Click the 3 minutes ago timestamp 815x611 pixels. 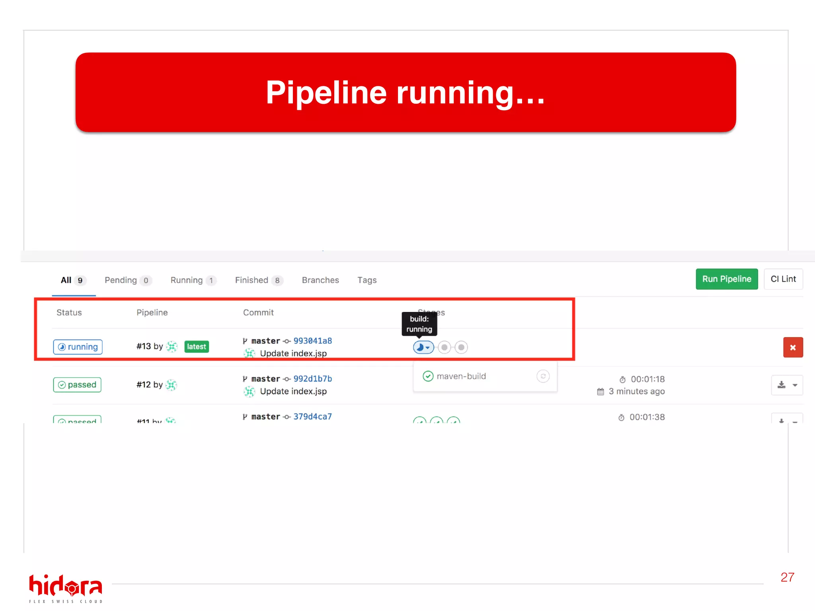click(x=637, y=391)
